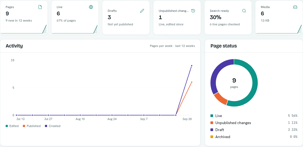This screenshot has height=147, width=303.
Task: Click the "0 0%" value for Archived
Action: (294, 137)
